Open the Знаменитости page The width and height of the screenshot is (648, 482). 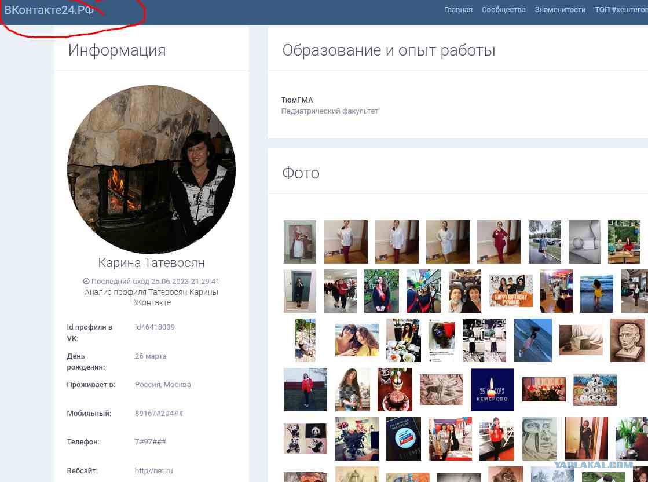coord(560,10)
